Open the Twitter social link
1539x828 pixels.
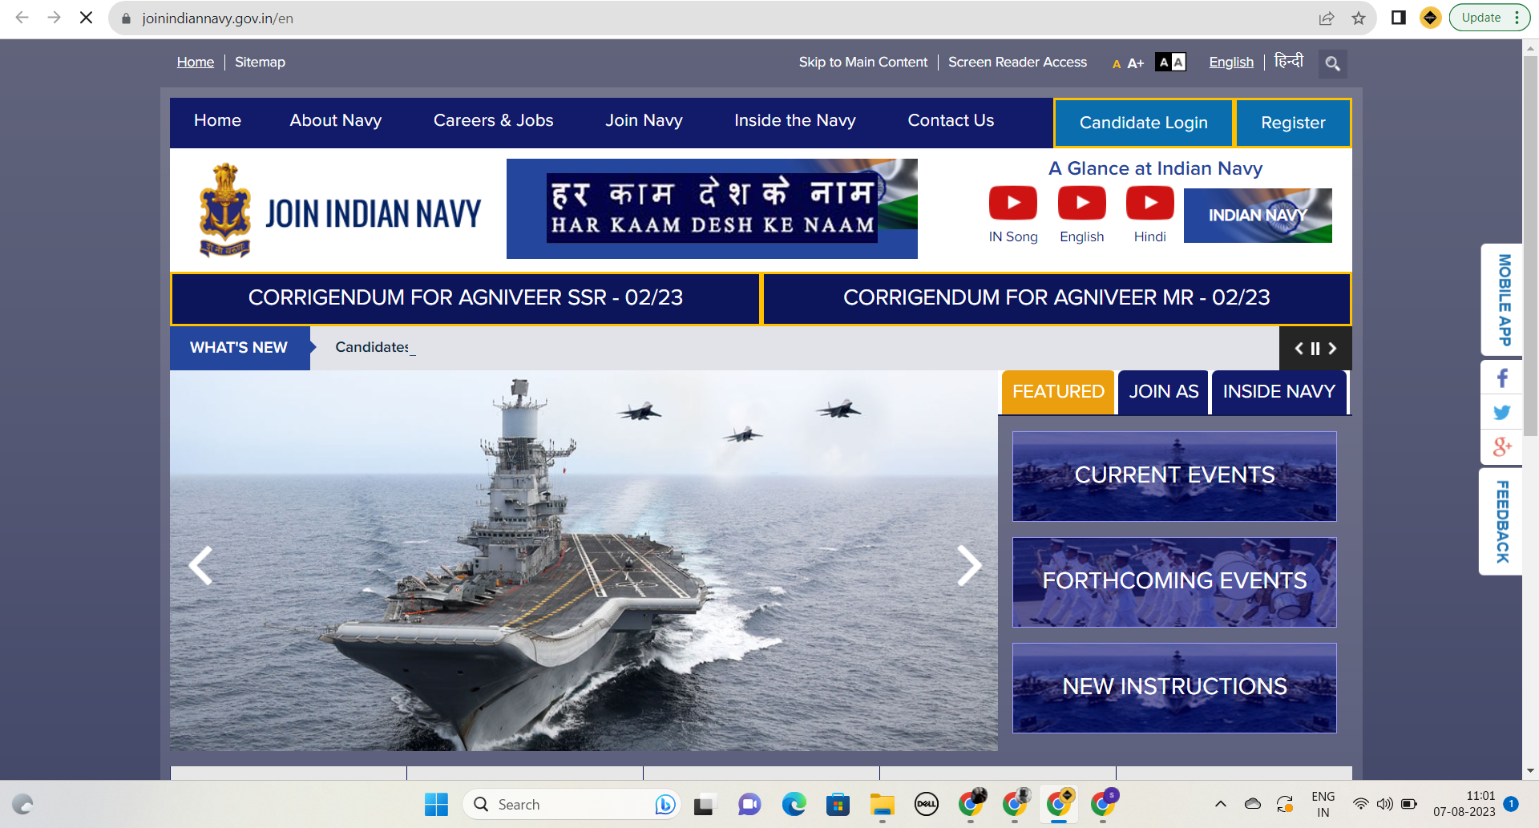[x=1502, y=412]
